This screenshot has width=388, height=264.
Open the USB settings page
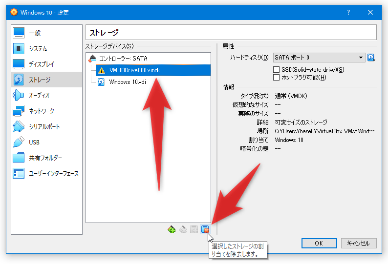pos(46,142)
